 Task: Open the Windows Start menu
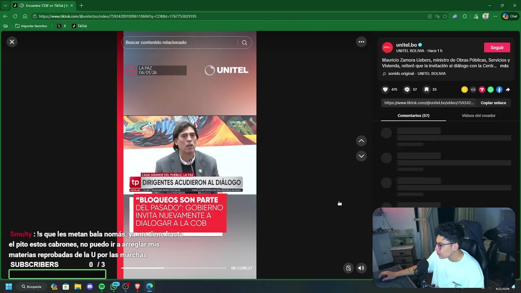click(9, 286)
